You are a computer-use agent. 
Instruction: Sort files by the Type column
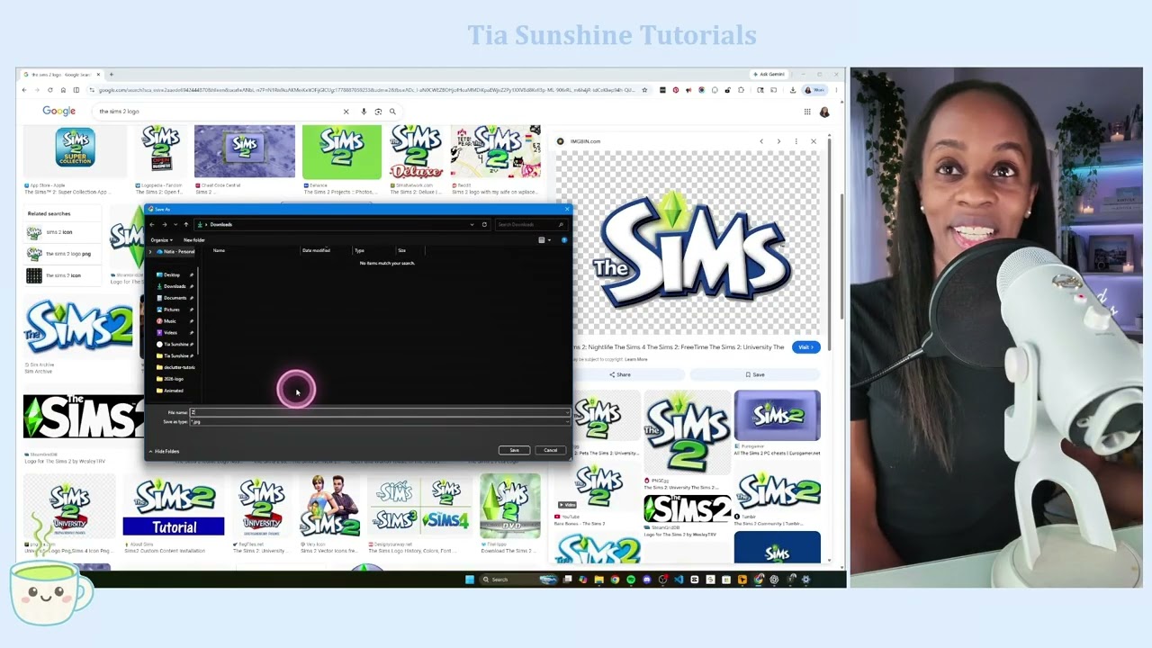[x=359, y=250]
